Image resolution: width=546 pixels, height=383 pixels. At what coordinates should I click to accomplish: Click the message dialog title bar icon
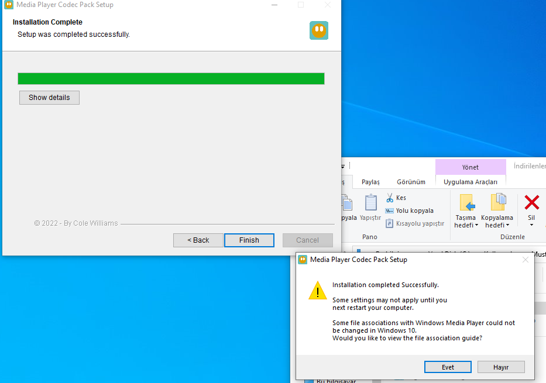pos(303,260)
